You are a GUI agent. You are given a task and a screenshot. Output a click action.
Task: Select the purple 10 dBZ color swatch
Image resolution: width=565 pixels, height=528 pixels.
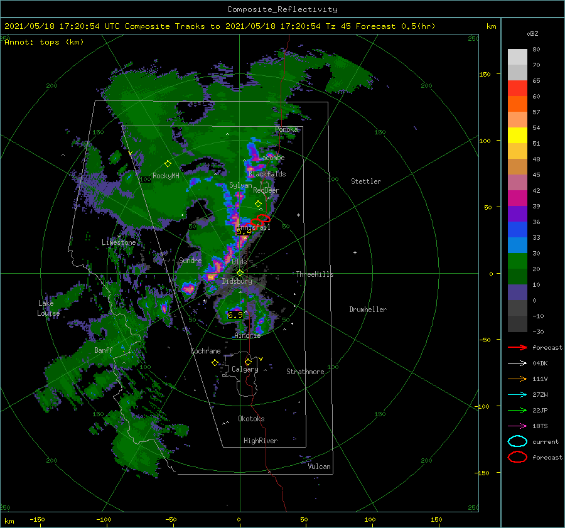pos(517,292)
